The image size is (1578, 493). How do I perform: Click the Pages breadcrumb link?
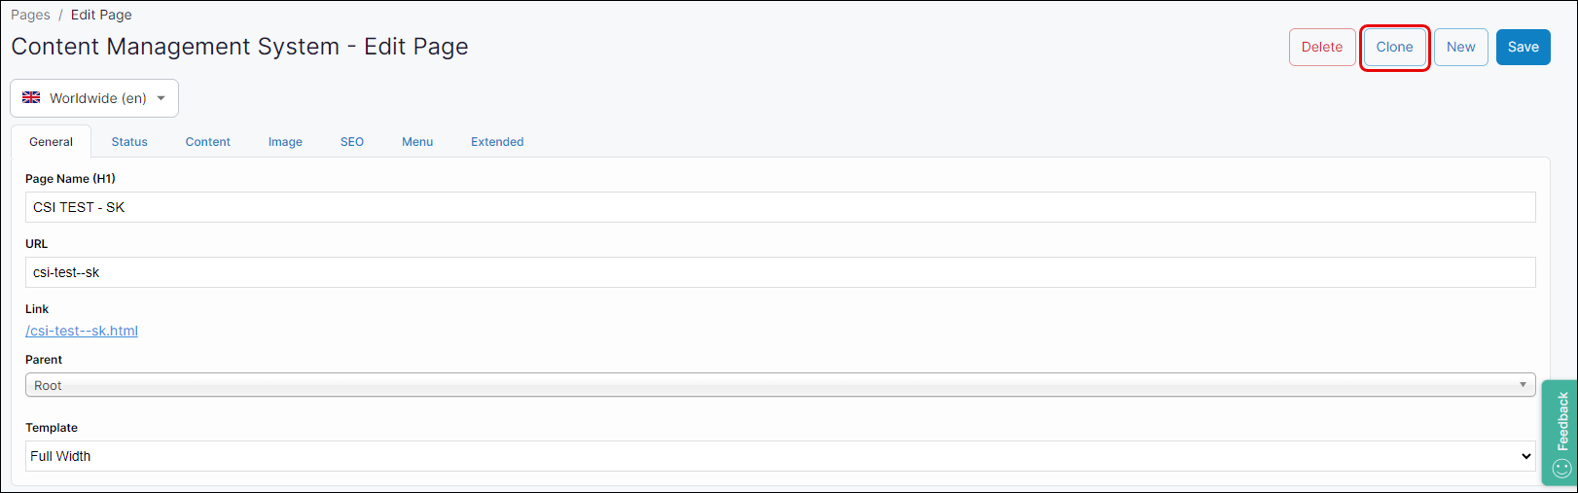tap(30, 15)
